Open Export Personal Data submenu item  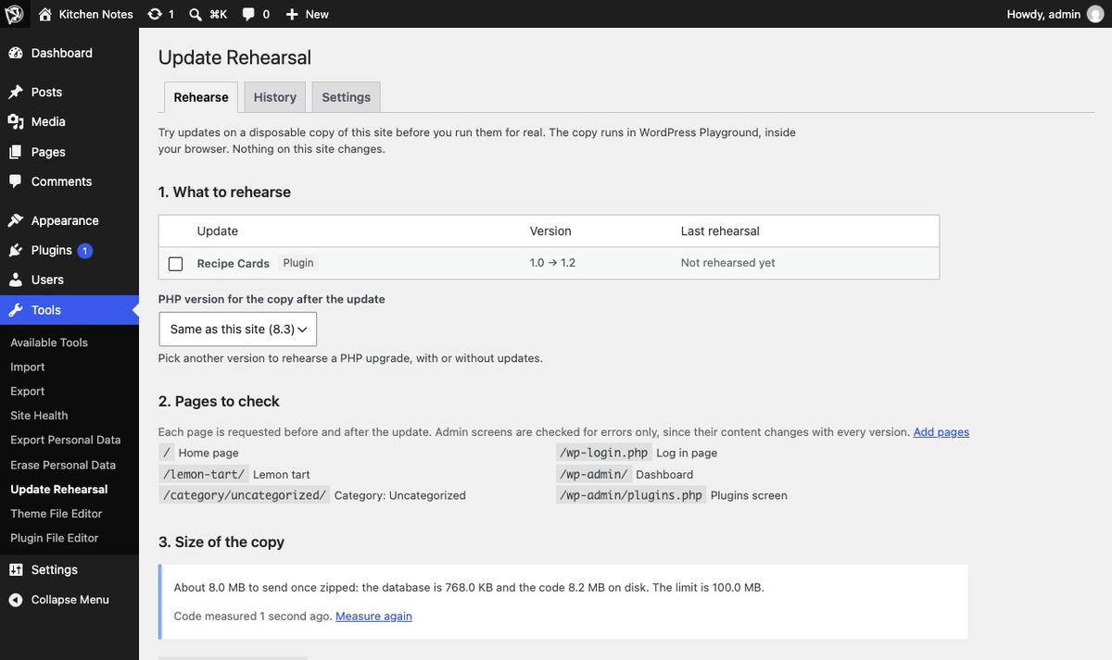[x=66, y=440]
